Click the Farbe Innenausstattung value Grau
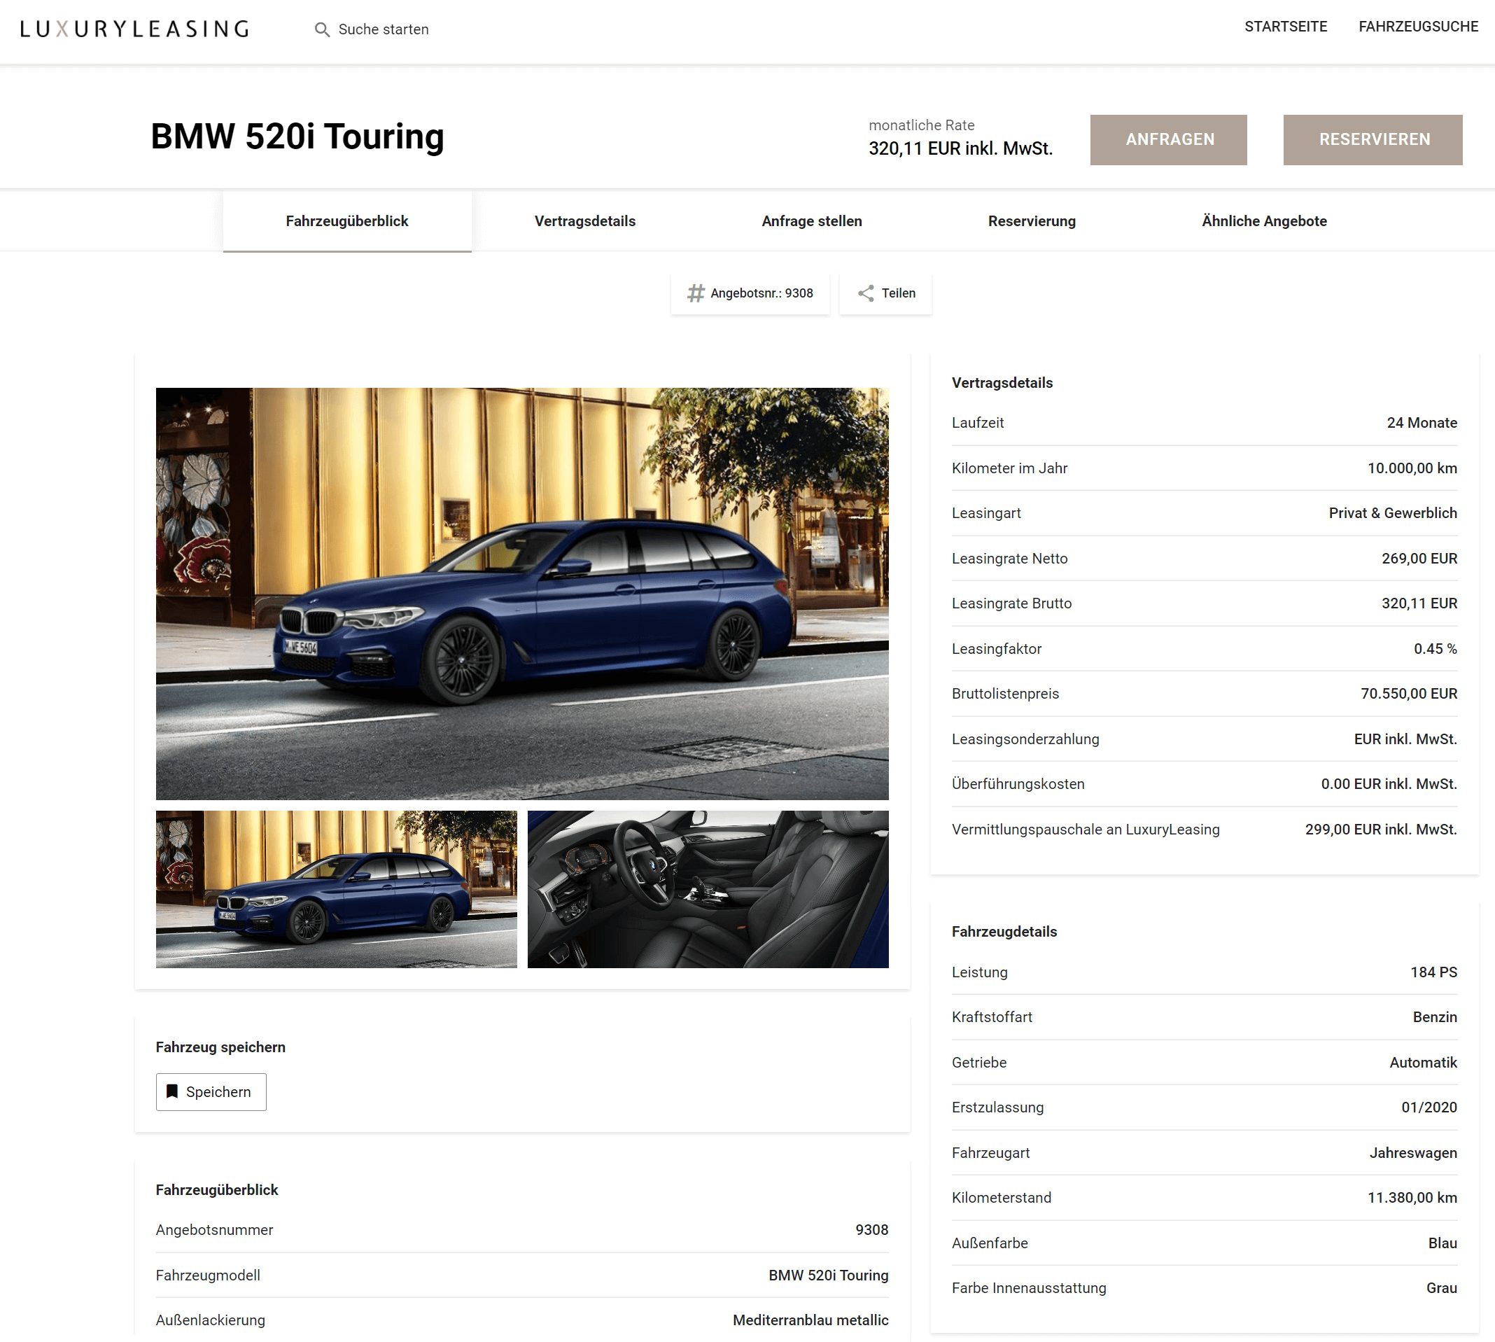1495x1342 pixels. [1441, 1288]
